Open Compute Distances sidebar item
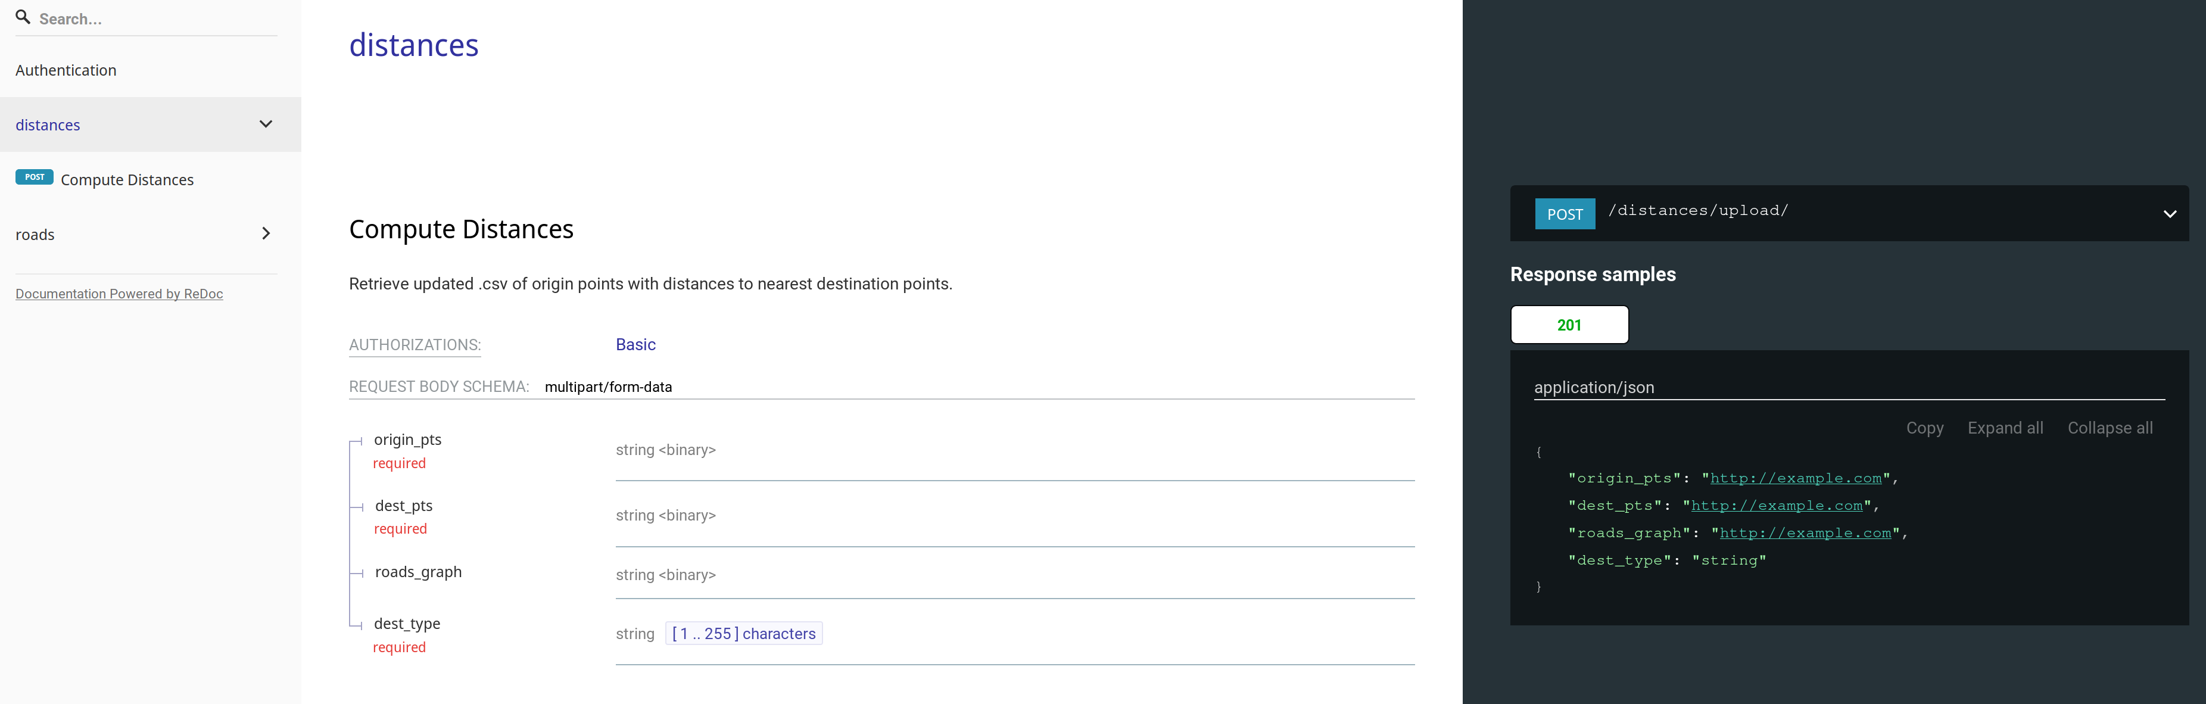 pos(127,180)
